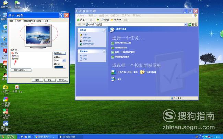The height and width of the screenshot is (139, 223).
Task: Open the 工具 tools menu
Action: coord(126,15)
